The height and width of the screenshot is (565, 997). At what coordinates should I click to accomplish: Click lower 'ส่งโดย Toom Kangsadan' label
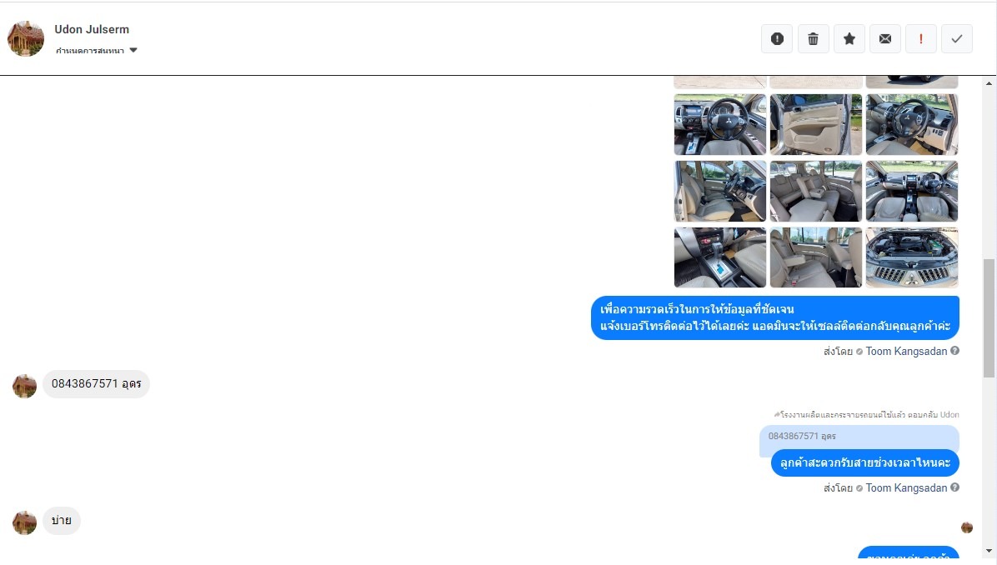point(885,488)
